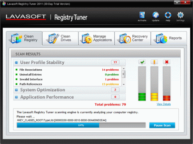The height and width of the screenshot is (144, 193).
Task: Open Settings gear icon
Action: tap(180, 15)
